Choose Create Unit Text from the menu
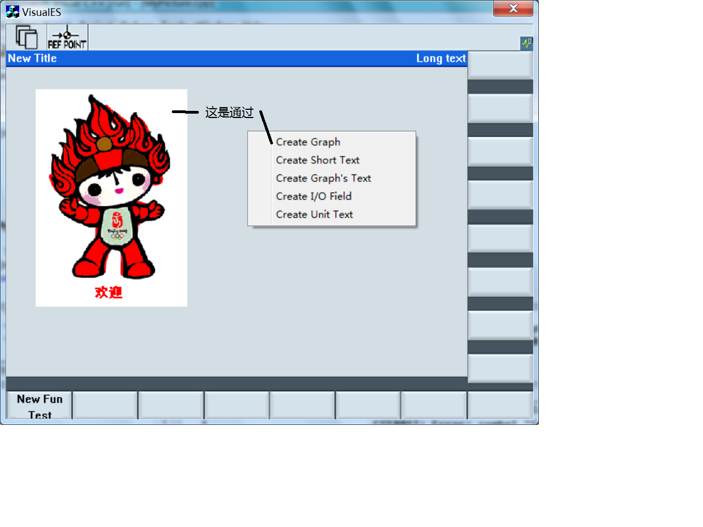The image size is (703, 527). coord(332,214)
